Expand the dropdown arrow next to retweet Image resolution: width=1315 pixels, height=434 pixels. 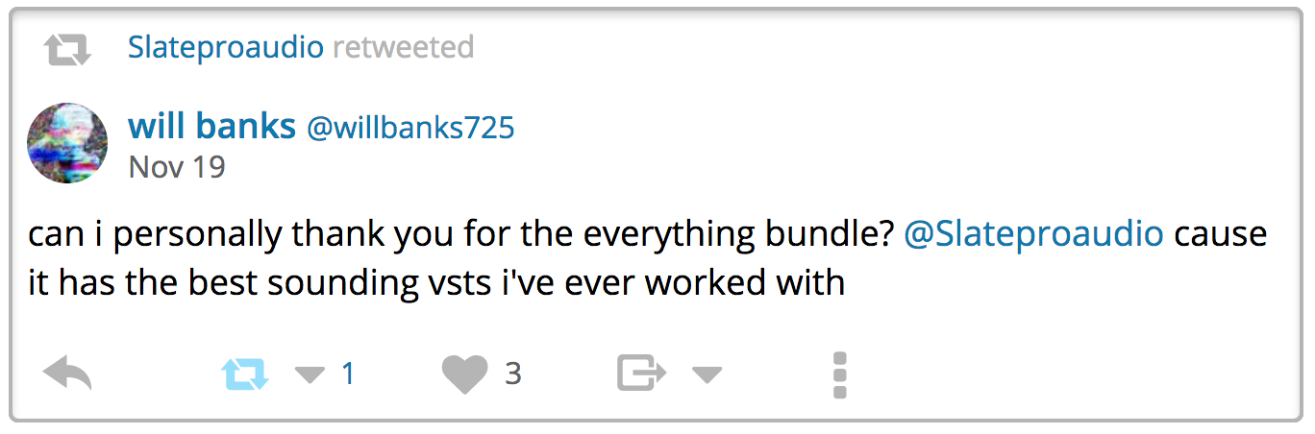click(x=310, y=374)
